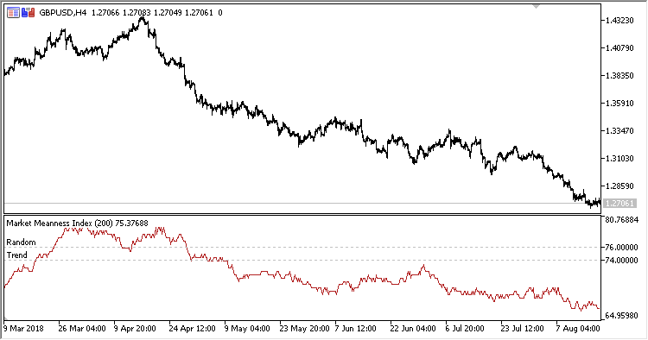Click the one-click trading panel icon
The image size is (648, 340).
[x=29, y=13]
